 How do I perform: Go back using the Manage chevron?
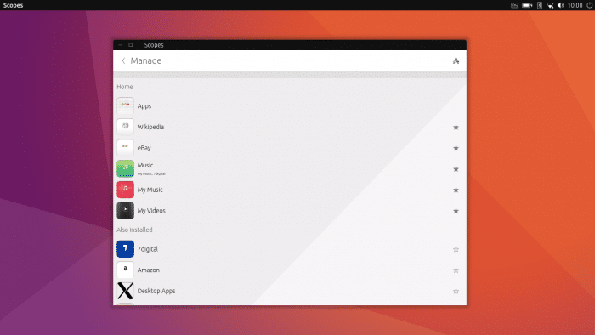(123, 60)
